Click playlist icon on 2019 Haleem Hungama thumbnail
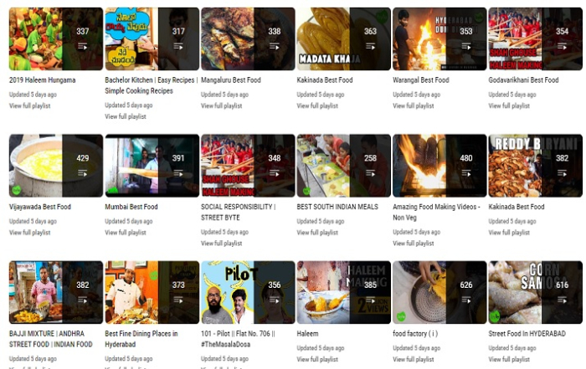The height and width of the screenshot is (369, 586). [x=83, y=47]
